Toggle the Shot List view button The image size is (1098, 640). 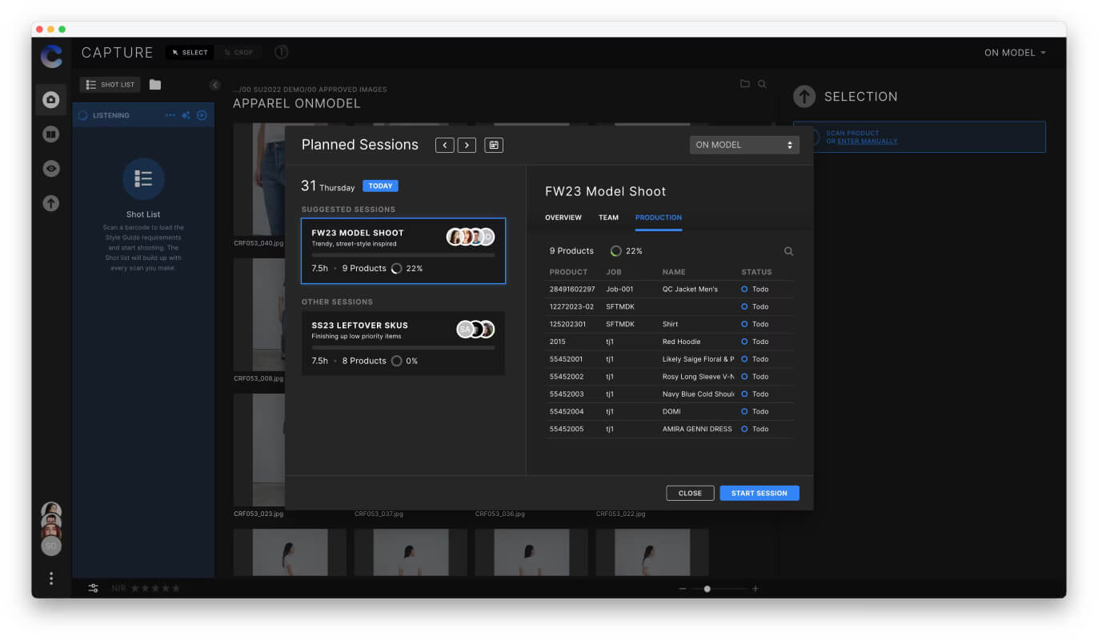[110, 85]
